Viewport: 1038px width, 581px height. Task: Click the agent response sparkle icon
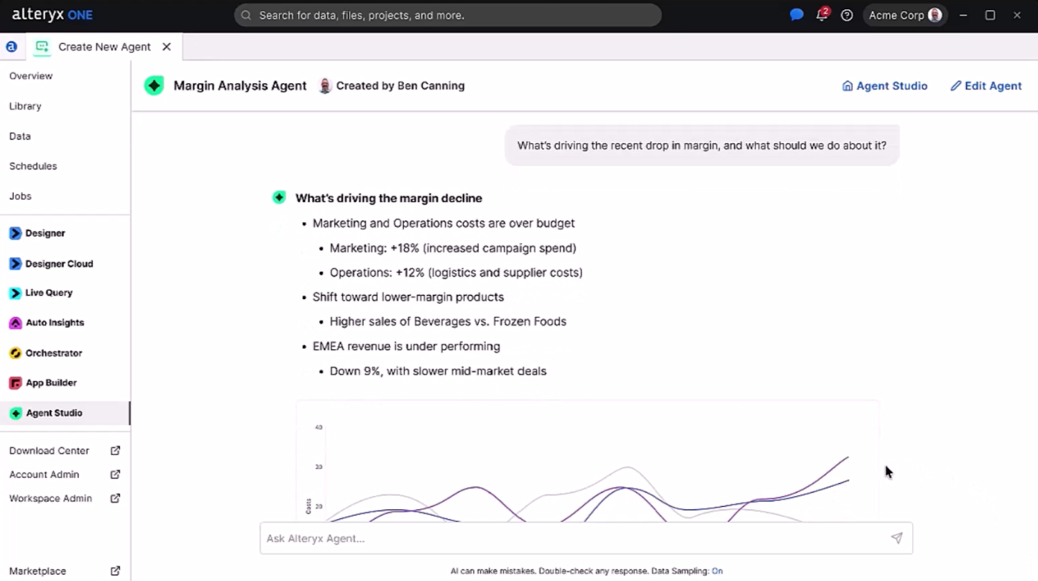pos(279,198)
